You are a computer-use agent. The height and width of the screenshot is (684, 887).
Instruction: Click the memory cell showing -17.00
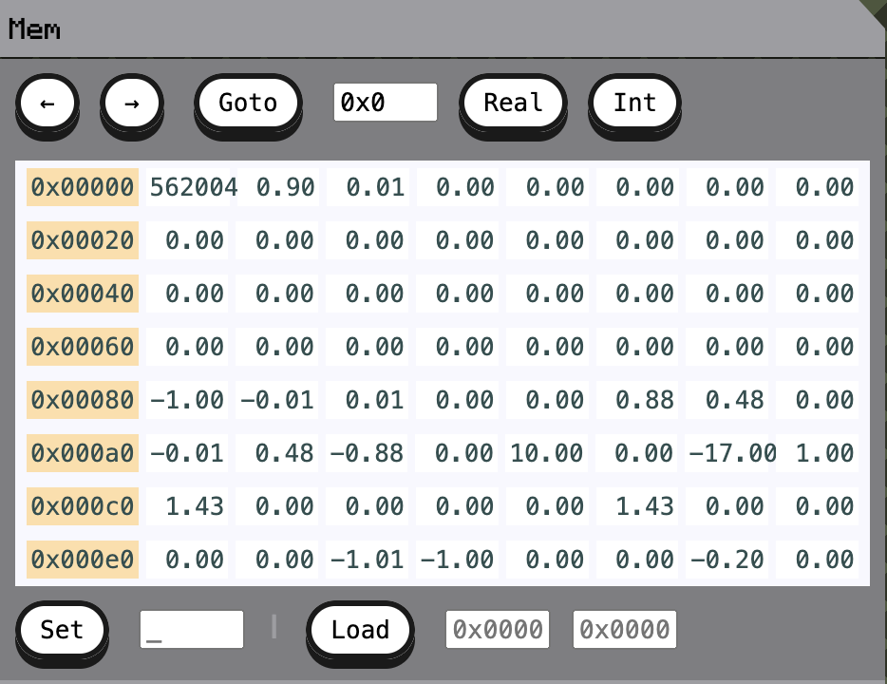click(732, 454)
